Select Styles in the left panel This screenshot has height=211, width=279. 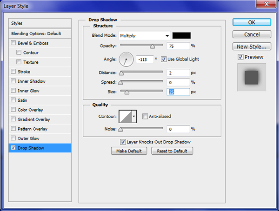pyautogui.click(x=40, y=23)
